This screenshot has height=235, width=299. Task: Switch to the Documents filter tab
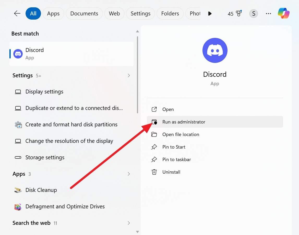84,13
